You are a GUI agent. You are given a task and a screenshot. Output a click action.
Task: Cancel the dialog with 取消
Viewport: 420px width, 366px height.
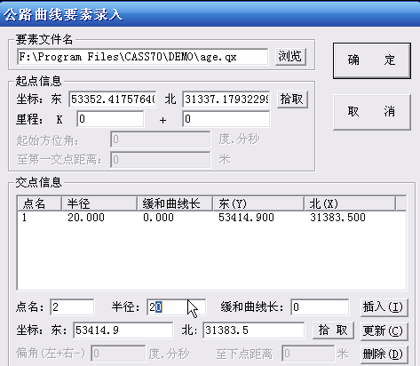(372, 112)
